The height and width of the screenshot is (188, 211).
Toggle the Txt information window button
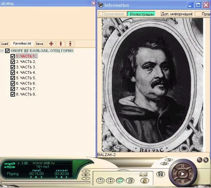click(169, 160)
